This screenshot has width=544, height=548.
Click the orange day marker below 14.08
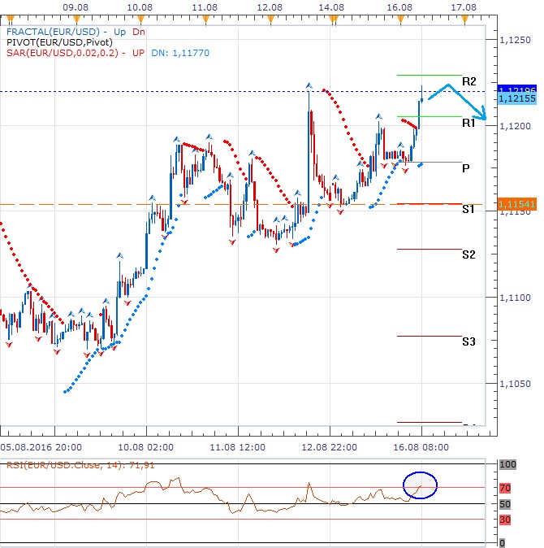(x=328, y=17)
